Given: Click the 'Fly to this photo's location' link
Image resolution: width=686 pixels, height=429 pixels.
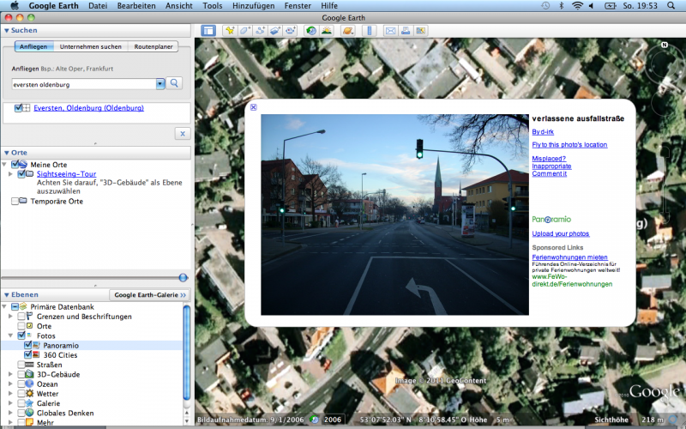Looking at the screenshot, I should [x=569, y=145].
